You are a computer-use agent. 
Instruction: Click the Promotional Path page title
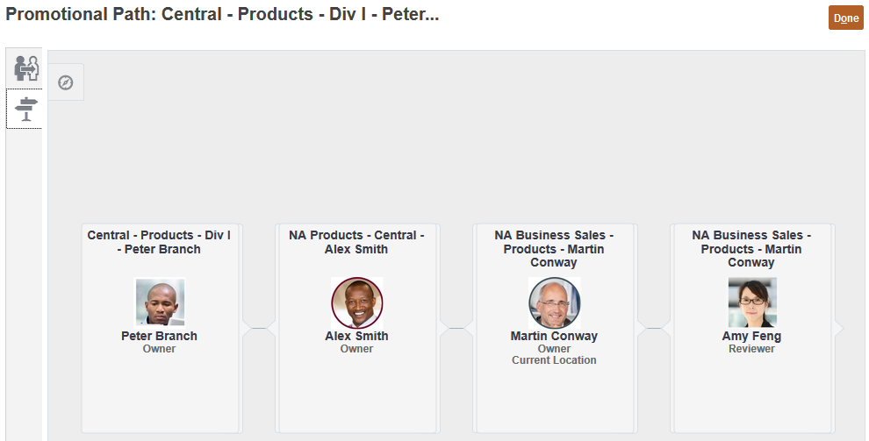[x=222, y=17]
